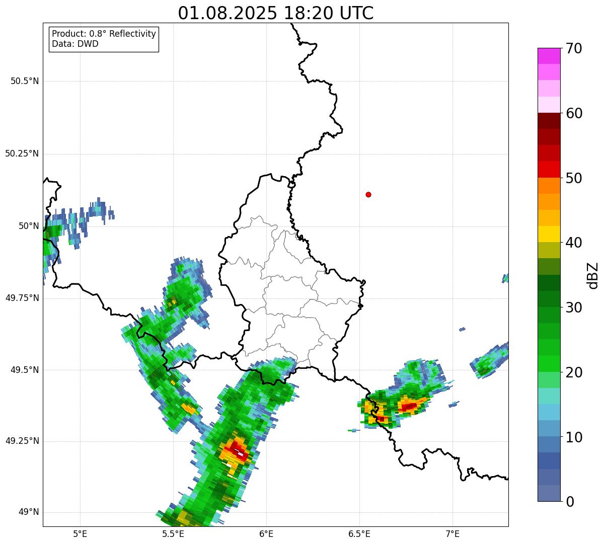Click the Data: DWD label

coord(75,44)
